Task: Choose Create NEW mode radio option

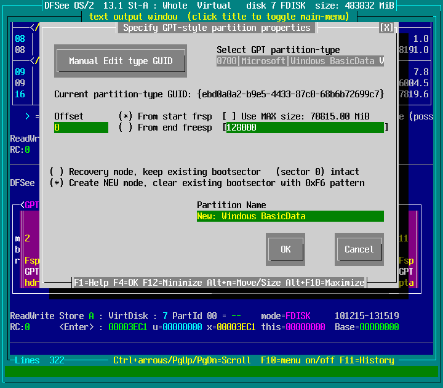Action: tap(57, 183)
